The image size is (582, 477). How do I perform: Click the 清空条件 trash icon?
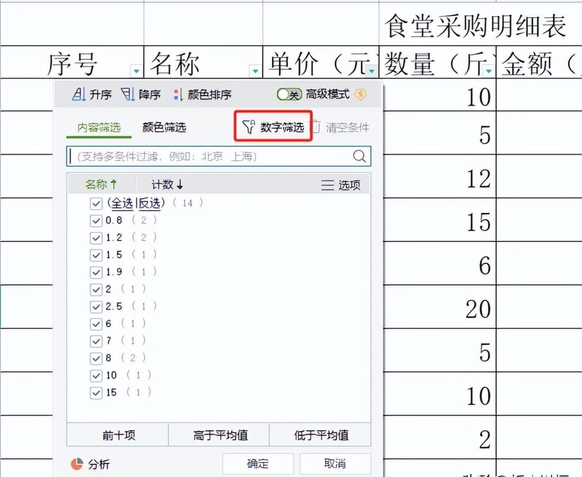pyautogui.click(x=316, y=127)
